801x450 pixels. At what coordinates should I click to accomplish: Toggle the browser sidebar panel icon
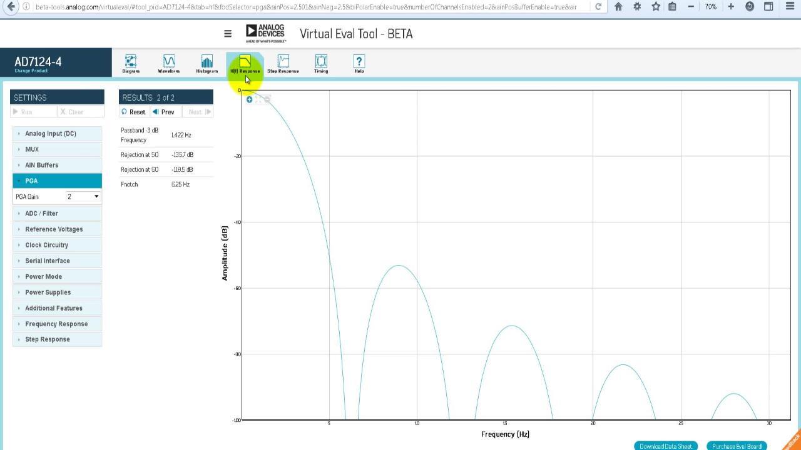click(x=769, y=6)
